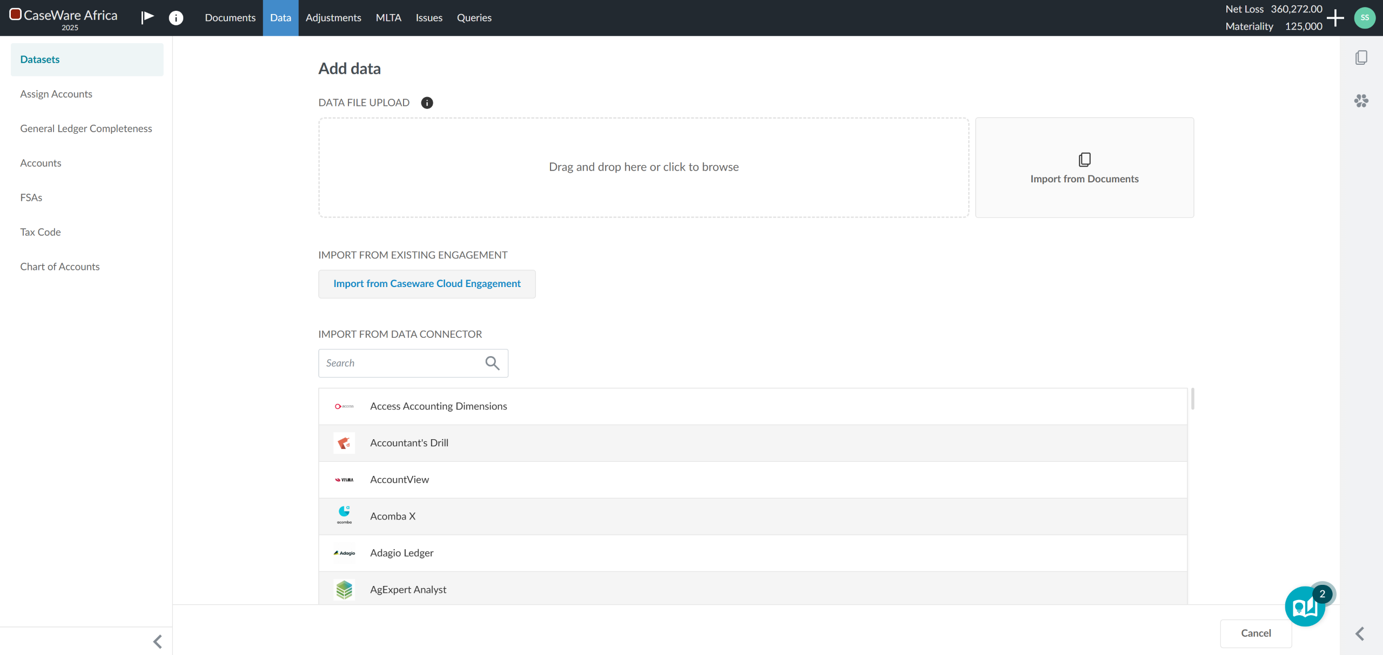The height and width of the screenshot is (655, 1383).
Task: Open the engagement info icon in the header
Action: tap(176, 18)
